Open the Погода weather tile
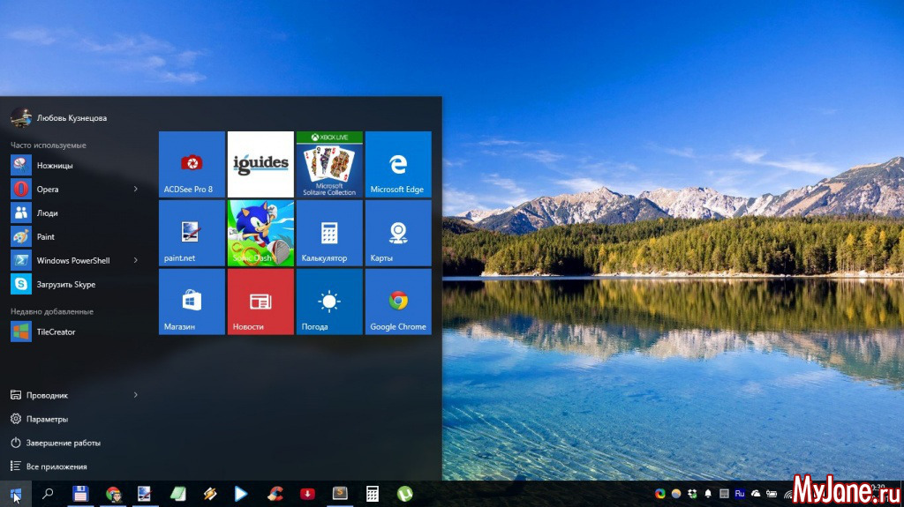 (x=329, y=302)
